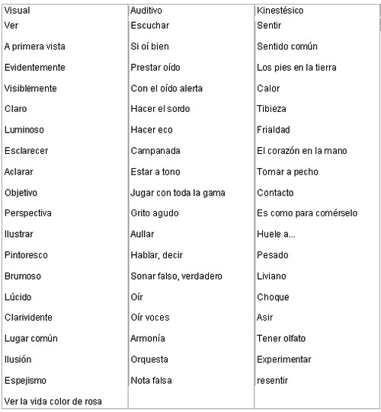Select the text 'A primera vista'
Screen dimensions: 381x412
[35, 46]
